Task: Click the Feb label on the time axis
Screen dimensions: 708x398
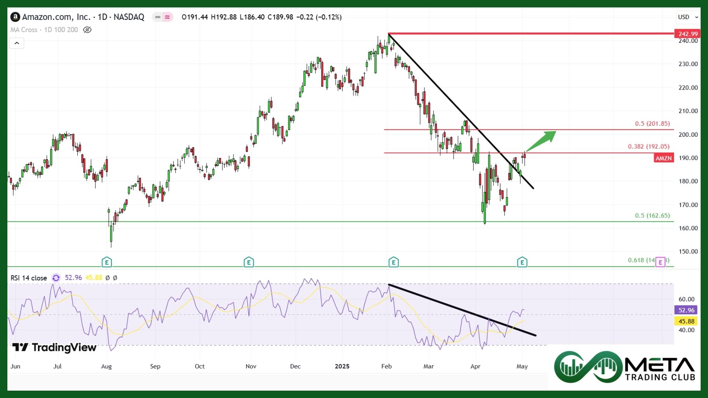Action: click(386, 366)
